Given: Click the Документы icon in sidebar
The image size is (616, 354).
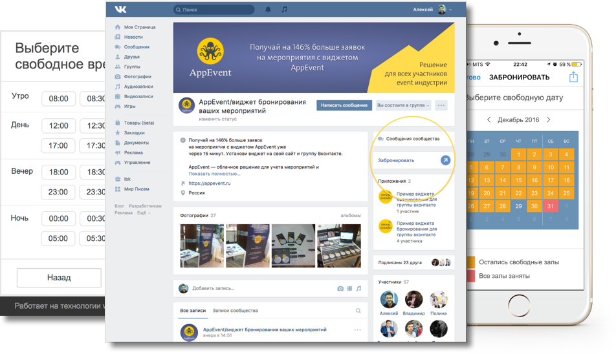Looking at the screenshot, I should (118, 143).
